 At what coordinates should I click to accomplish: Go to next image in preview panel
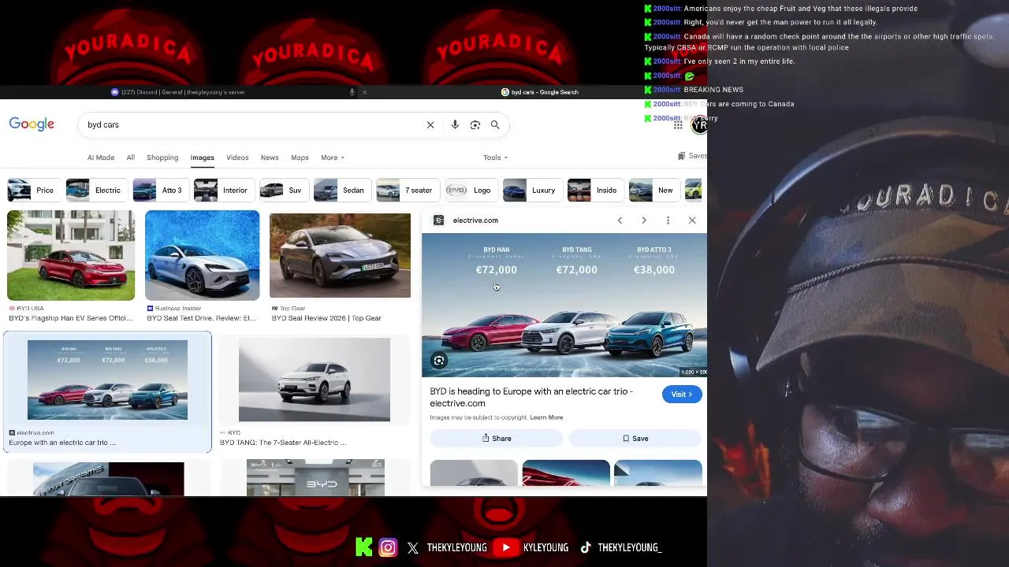(644, 220)
